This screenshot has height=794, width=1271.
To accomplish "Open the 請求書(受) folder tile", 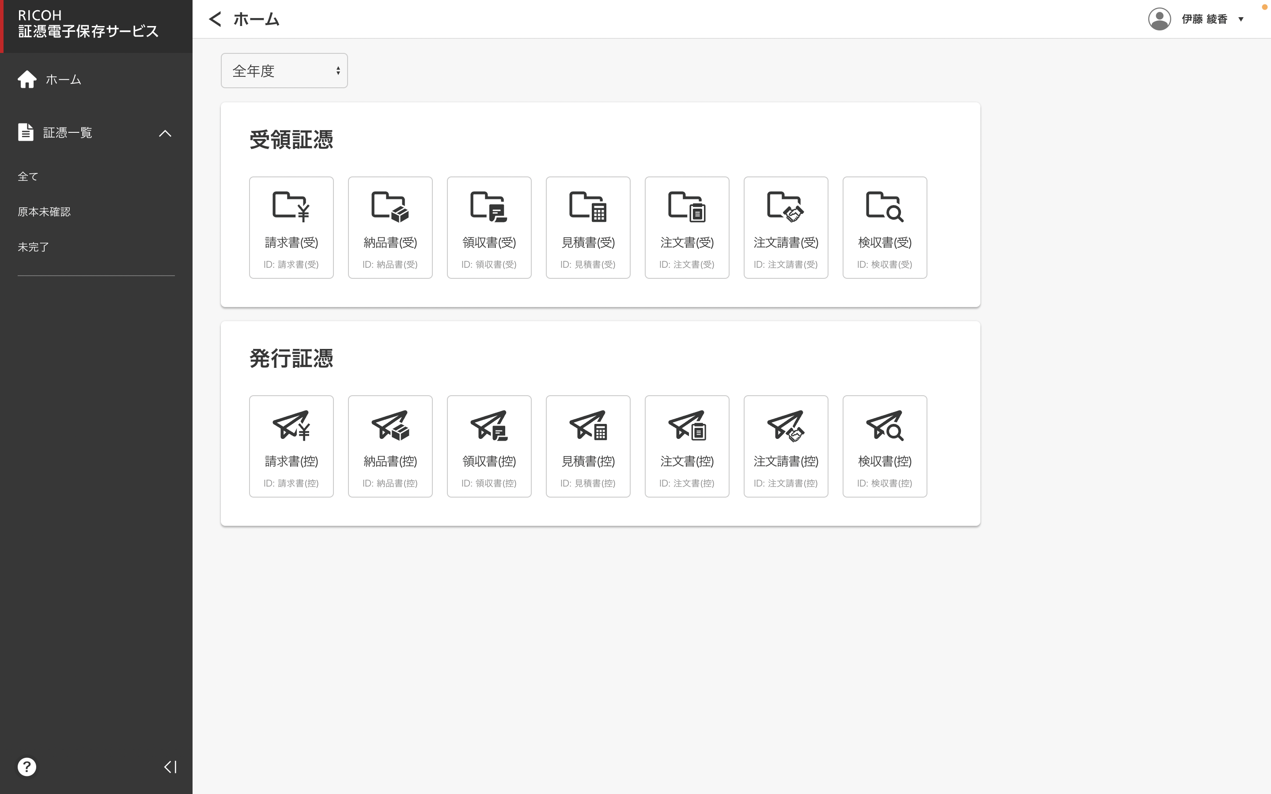I will pos(291,227).
